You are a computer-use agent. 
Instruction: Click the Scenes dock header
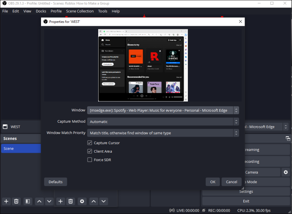click(x=21, y=138)
